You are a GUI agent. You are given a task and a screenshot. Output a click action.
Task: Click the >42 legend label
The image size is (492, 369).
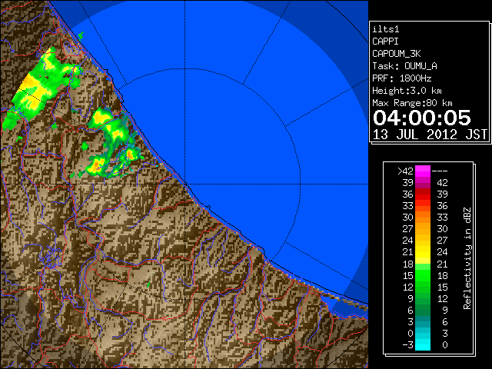pyautogui.click(x=405, y=171)
